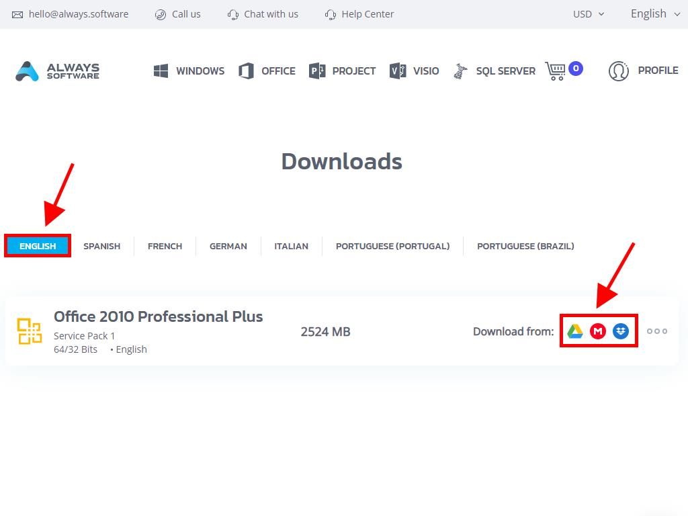Download from the Dropbox icon
Image resolution: width=688 pixels, height=516 pixels.
[621, 331]
